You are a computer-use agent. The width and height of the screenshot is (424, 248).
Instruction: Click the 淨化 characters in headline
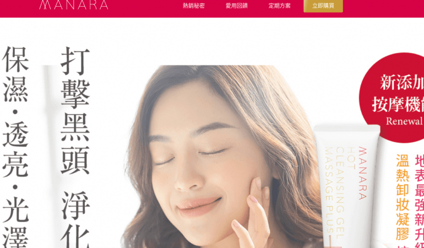pos(75,219)
